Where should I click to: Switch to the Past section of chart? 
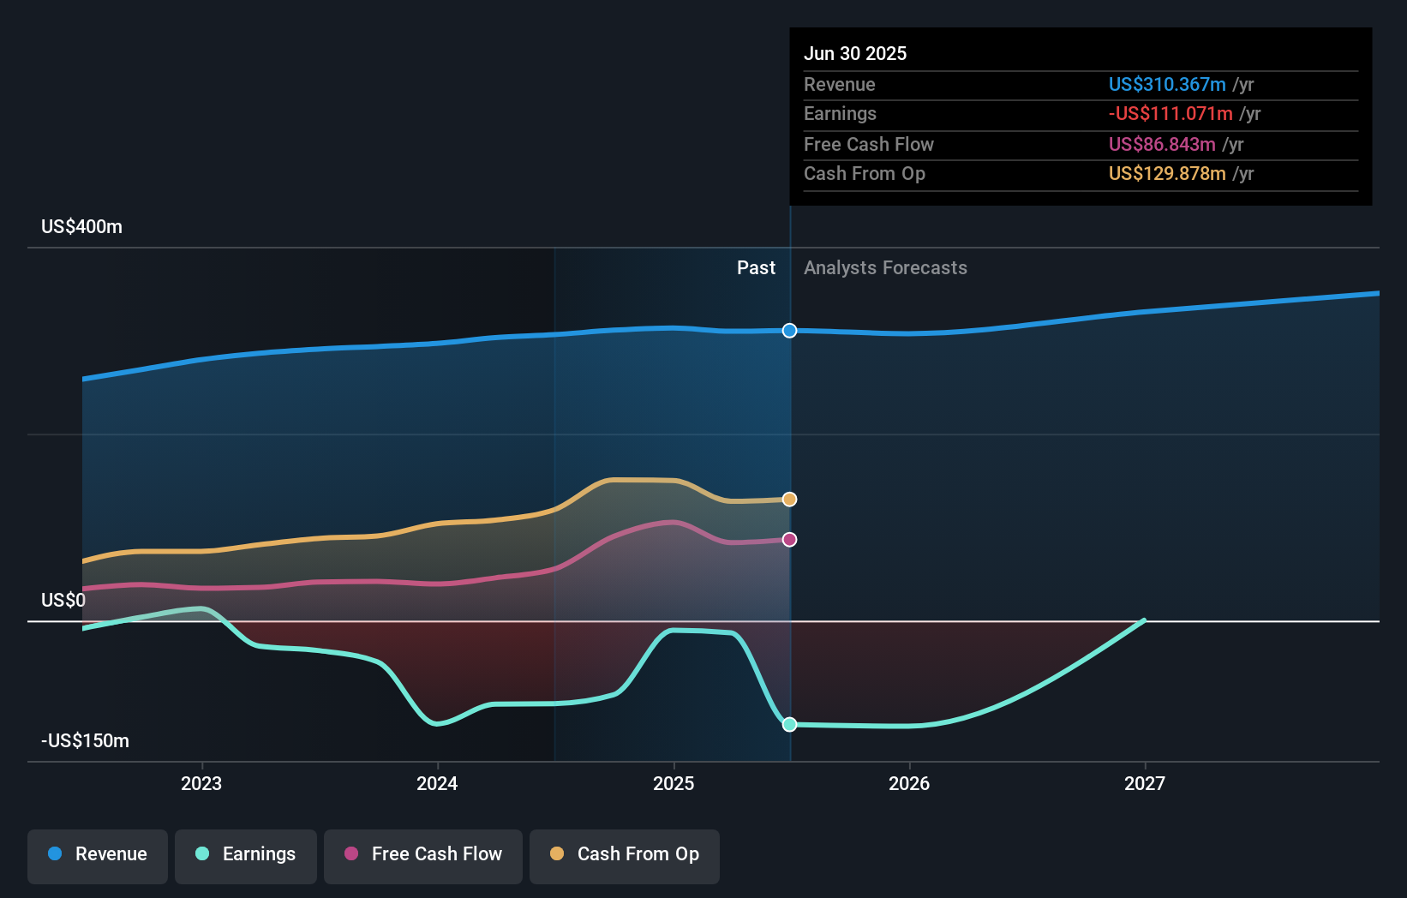pos(756,267)
